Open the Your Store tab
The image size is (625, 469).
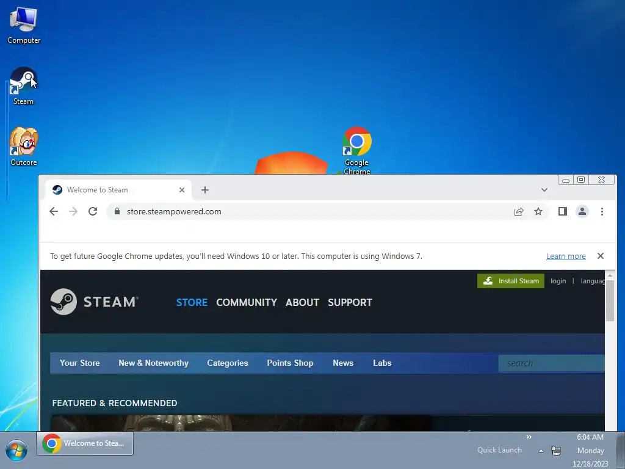(80, 363)
